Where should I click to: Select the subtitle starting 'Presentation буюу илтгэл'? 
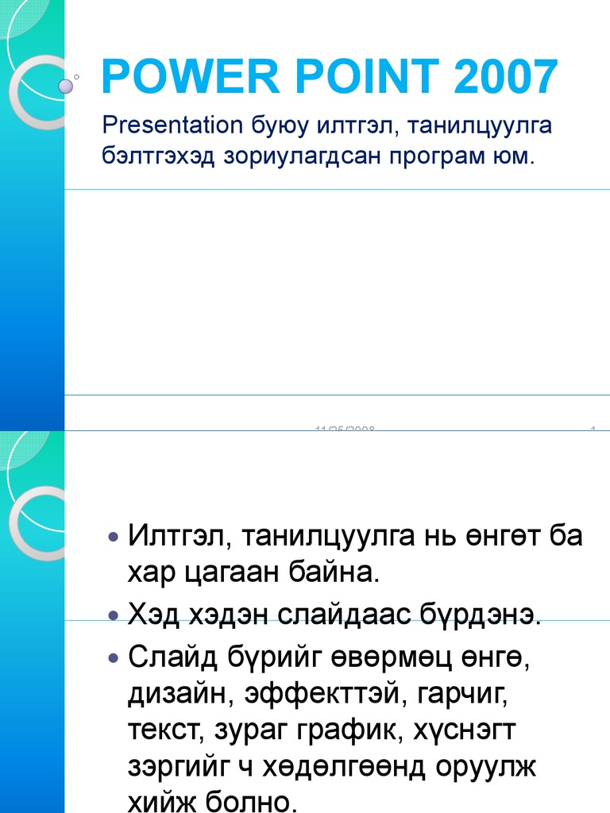point(326,140)
